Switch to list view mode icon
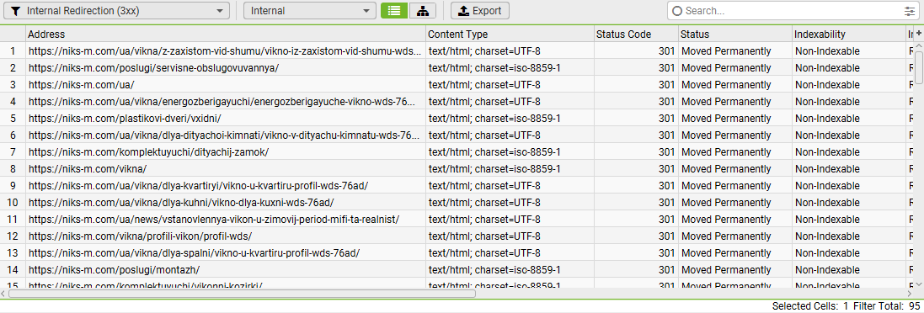Image resolution: width=924 pixels, height=313 pixels. click(393, 11)
